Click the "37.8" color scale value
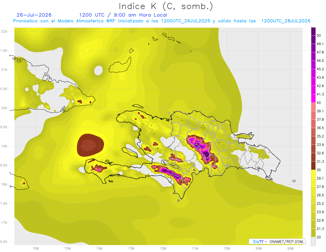Viewport: 326px width, 252px height. point(321,119)
